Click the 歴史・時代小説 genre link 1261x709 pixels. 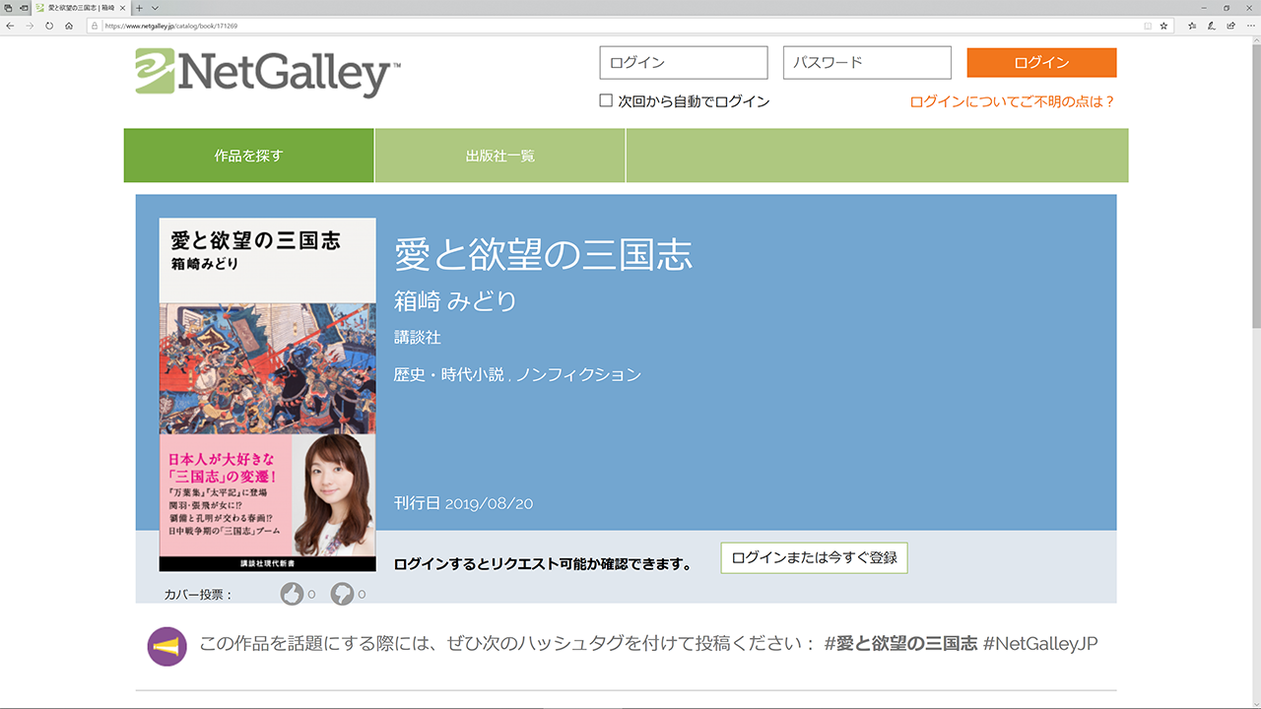449,374
